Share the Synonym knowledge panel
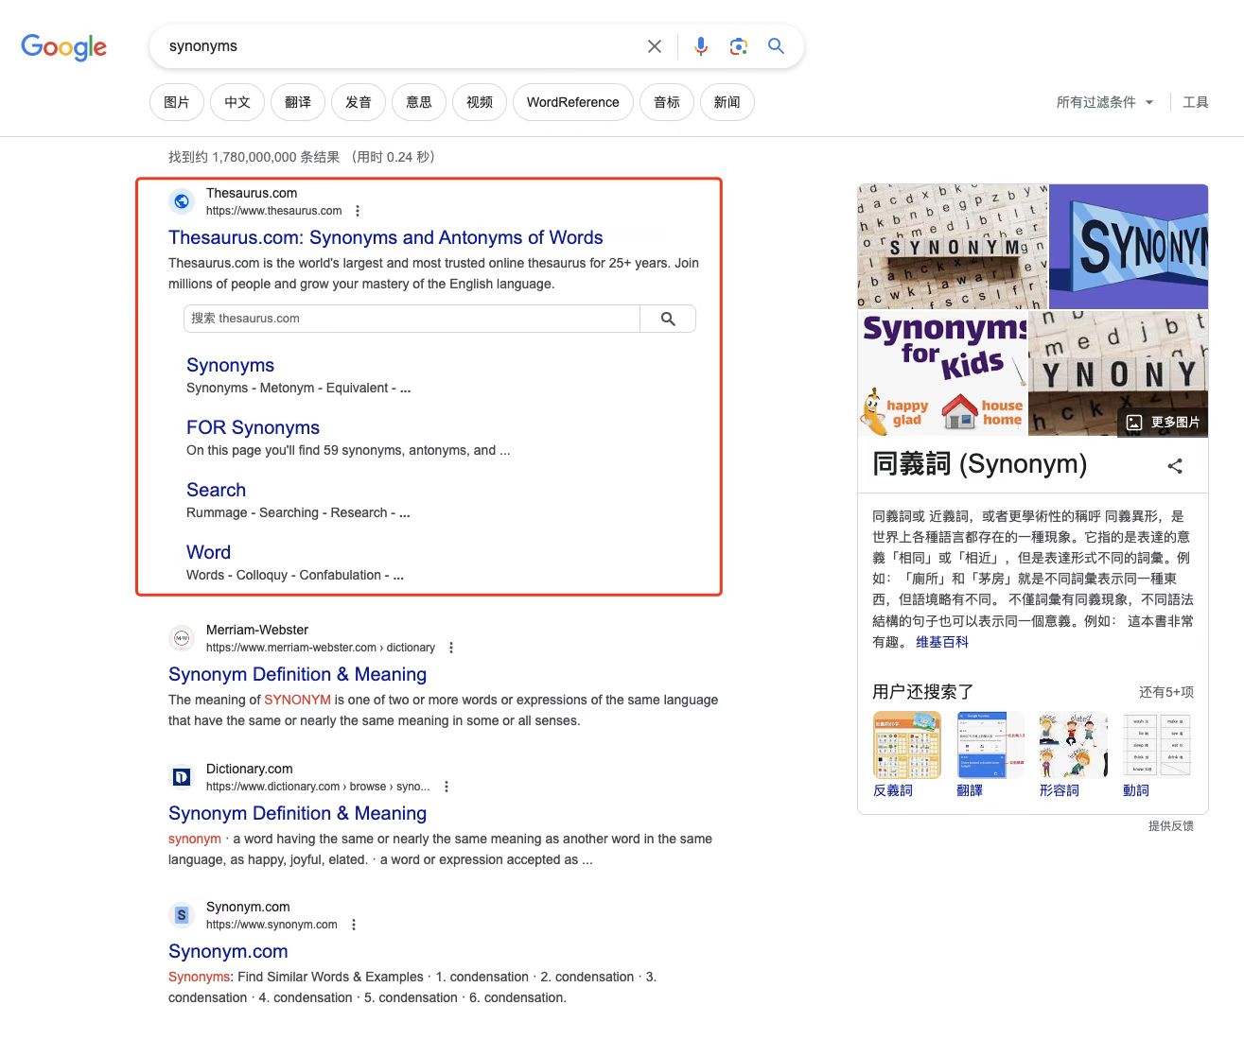The height and width of the screenshot is (1039, 1244). coord(1175,465)
